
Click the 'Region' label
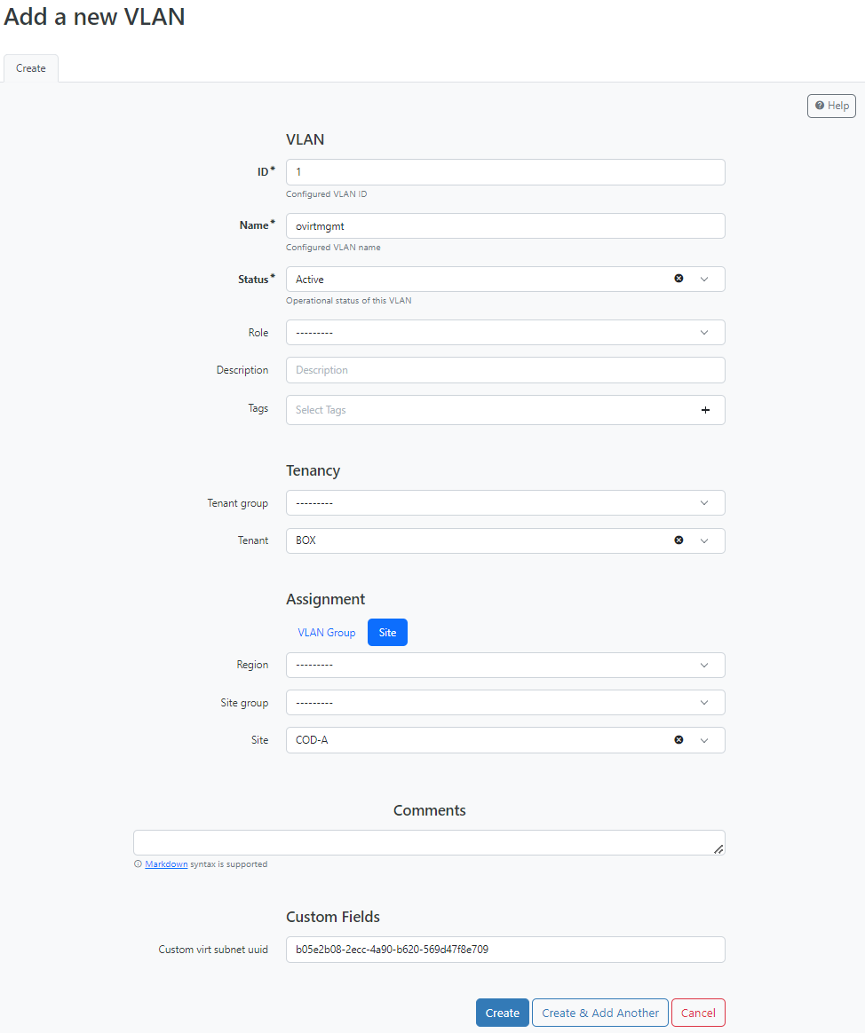tap(252, 665)
